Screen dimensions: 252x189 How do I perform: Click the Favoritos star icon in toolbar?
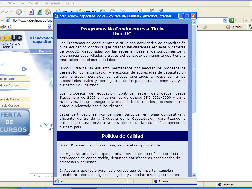(80, 10)
